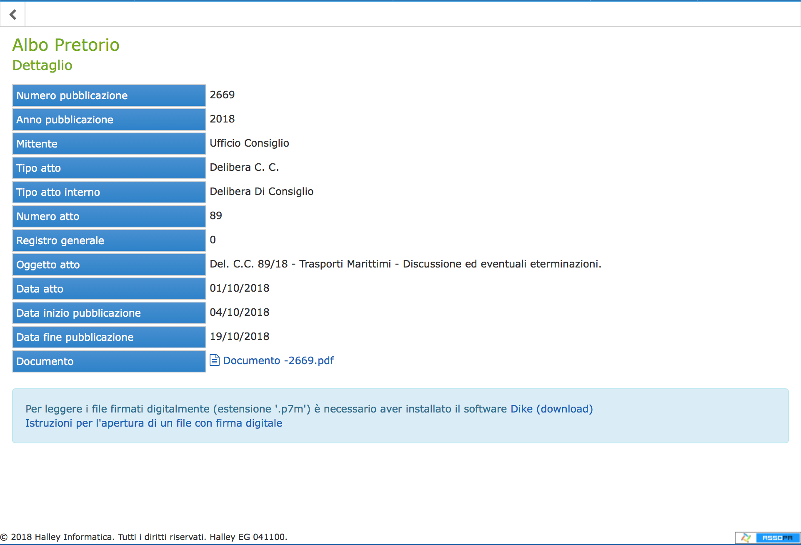Click the date value 01/10/2018
The image size is (801, 545).
point(240,288)
